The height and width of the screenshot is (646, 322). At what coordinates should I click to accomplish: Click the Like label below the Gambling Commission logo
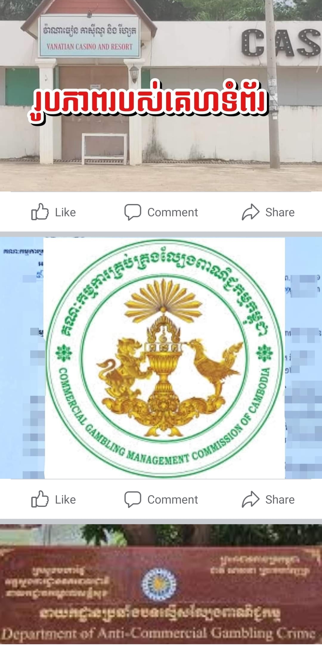[x=65, y=500]
